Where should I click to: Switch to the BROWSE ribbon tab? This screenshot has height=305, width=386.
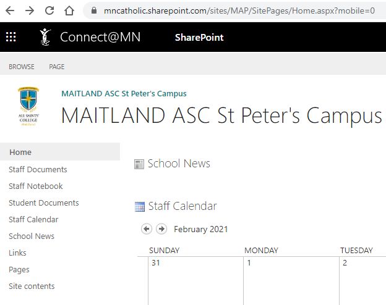(x=22, y=67)
